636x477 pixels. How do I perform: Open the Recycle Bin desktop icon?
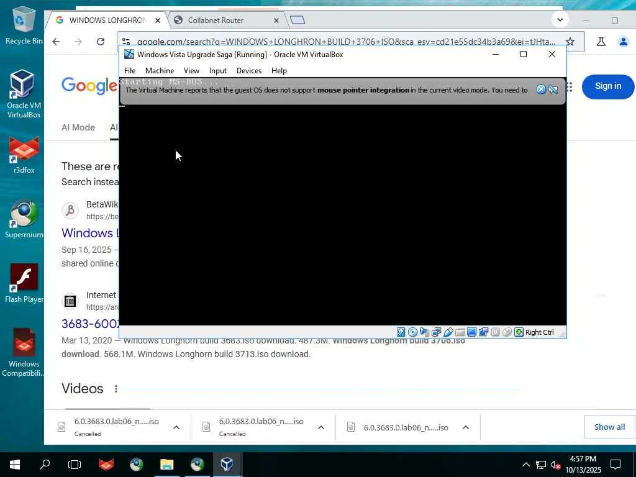tap(24, 26)
